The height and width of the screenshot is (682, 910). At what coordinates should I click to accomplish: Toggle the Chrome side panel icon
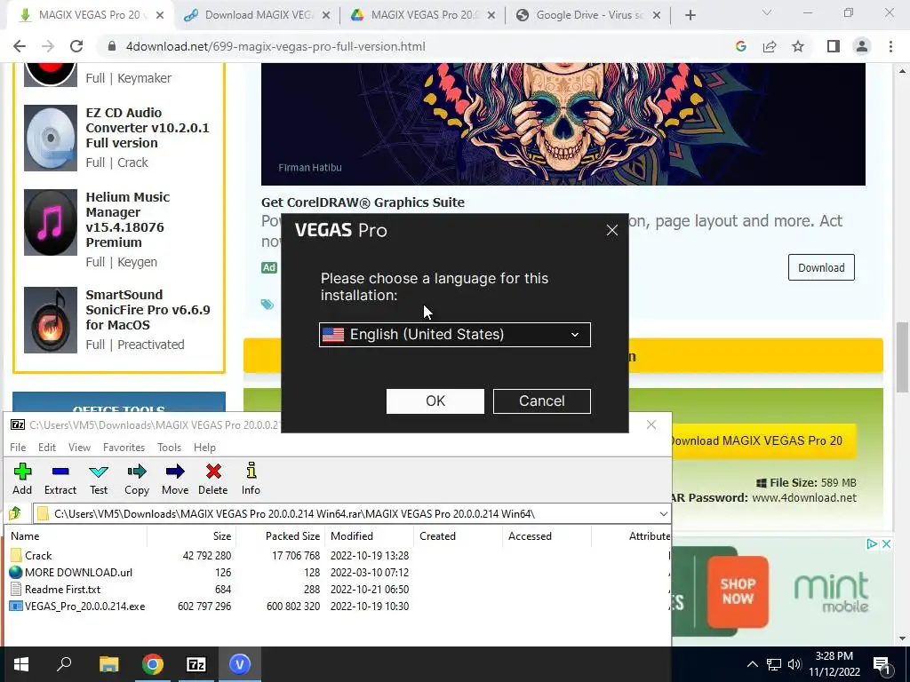click(x=834, y=46)
